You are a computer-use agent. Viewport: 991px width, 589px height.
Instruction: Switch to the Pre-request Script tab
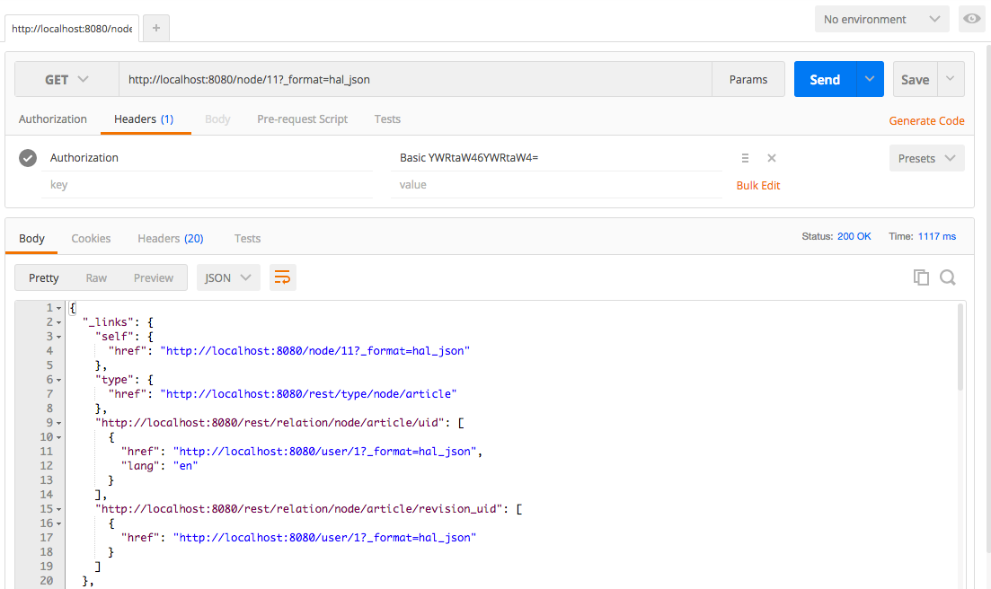pyautogui.click(x=302, y=119)
